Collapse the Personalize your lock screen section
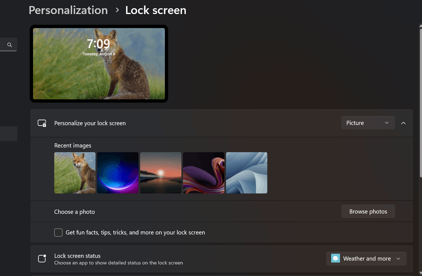422x276 pixels. point(403,123)
